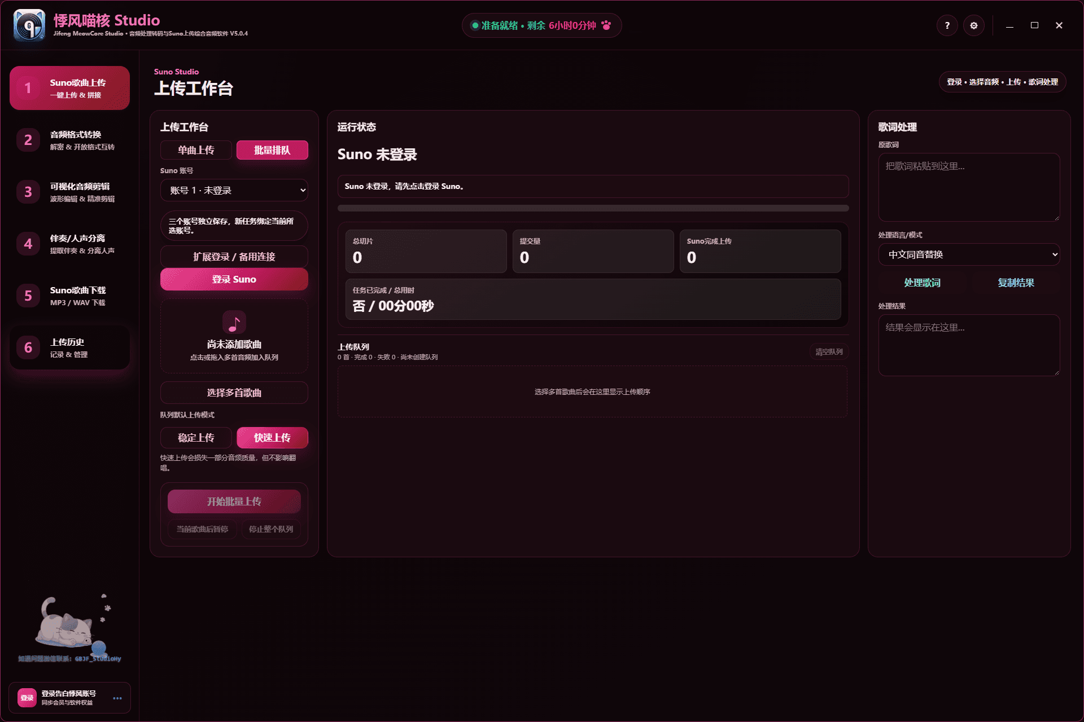Click the Suno完成上传 counter card

click(760, 251)
